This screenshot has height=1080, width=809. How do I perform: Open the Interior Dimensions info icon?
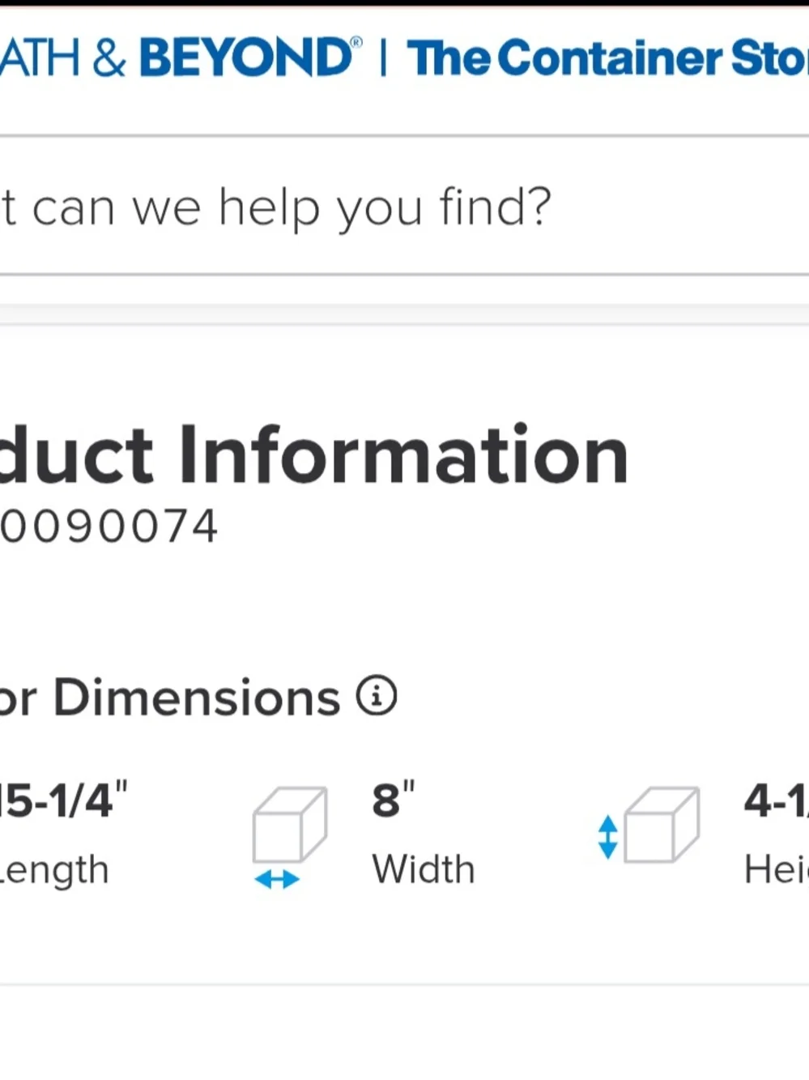coord(377,696)
